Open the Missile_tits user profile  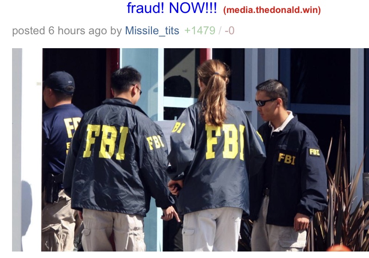(152, 31)
